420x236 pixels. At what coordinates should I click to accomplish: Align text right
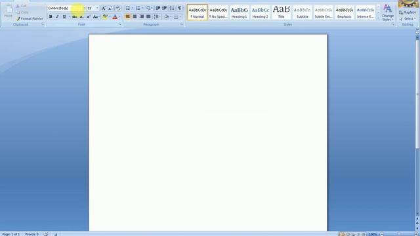tap(142, 16)
